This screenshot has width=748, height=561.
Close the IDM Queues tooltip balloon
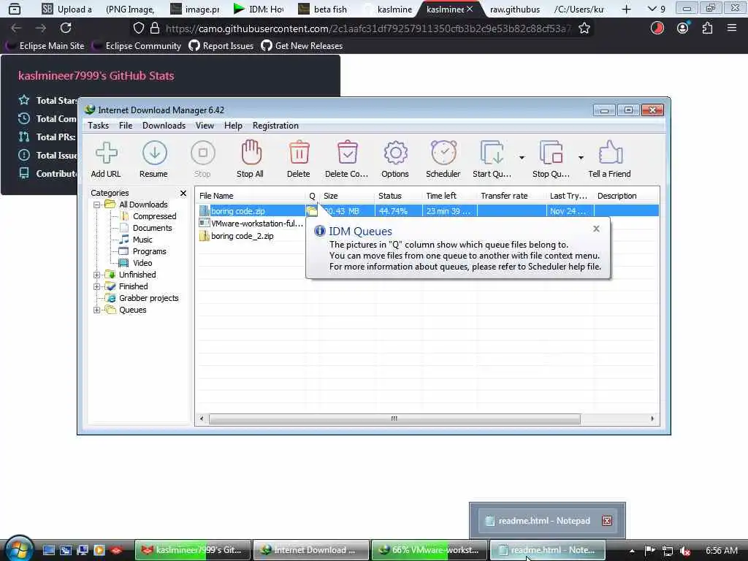(596, 229)
